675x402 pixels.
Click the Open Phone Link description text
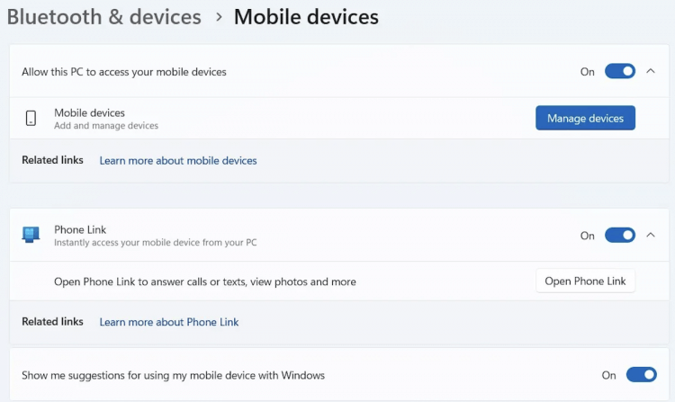205,281
